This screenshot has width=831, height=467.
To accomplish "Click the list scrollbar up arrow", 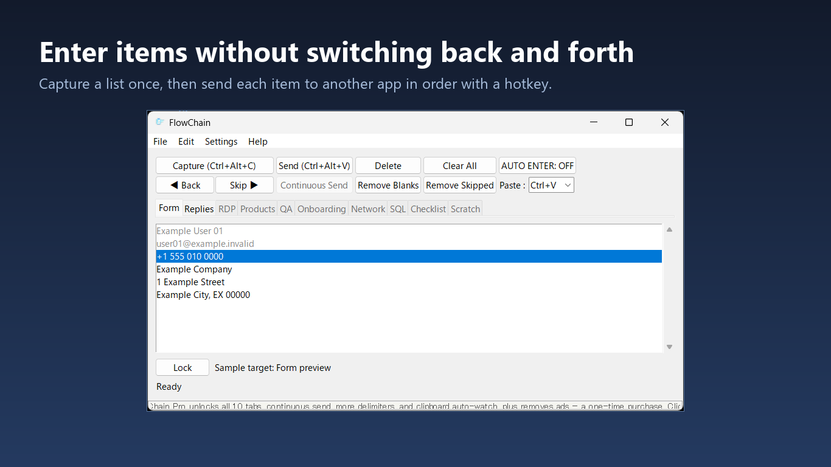I will pyautogui.click(x=669, y=230).
